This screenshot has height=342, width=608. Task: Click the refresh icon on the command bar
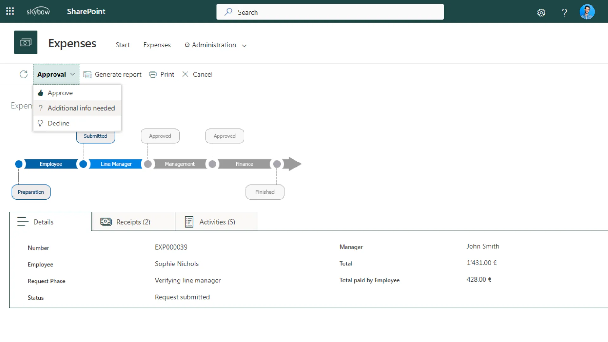coord(23,74)
